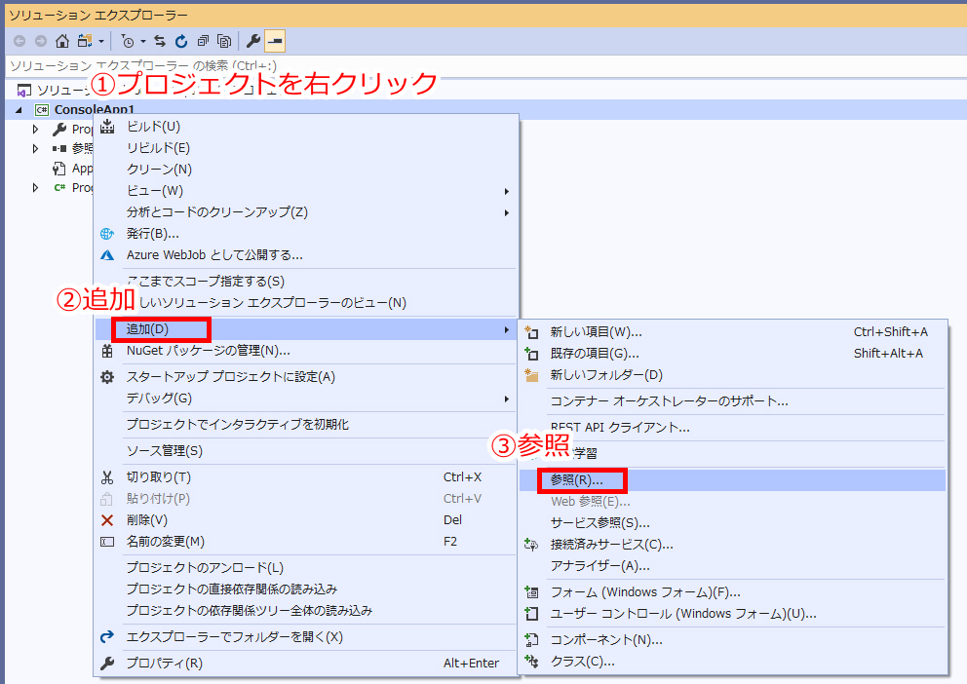
Task: Click the Windows Form icon in submenu
Action: click(x=531, y=592)
